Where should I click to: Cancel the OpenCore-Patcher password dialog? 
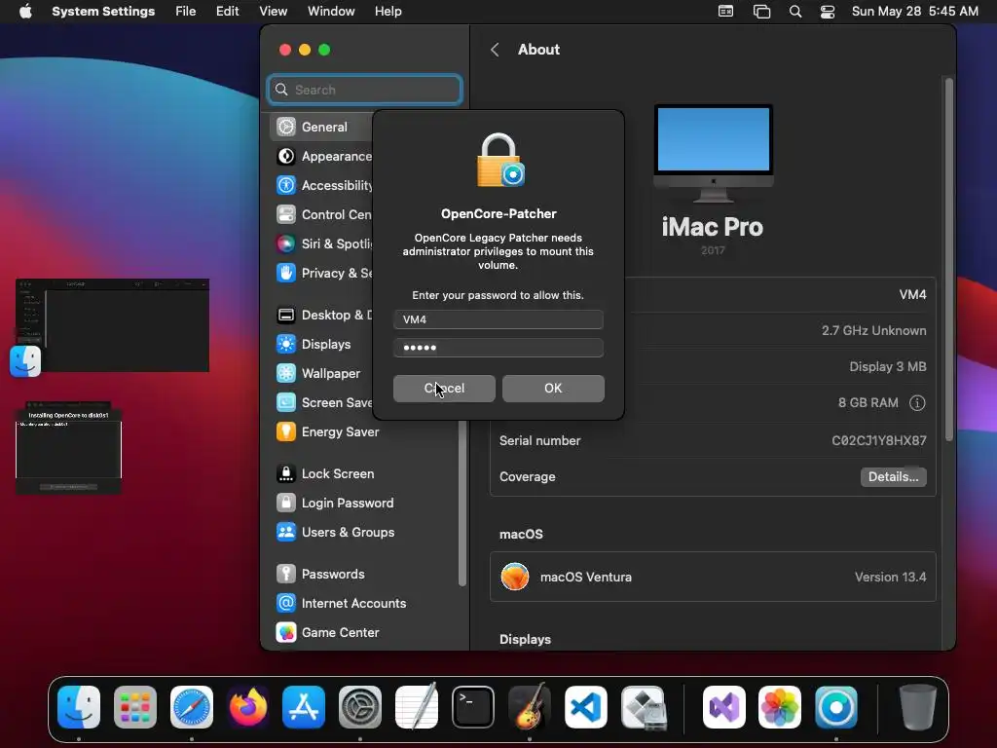pyautogui.click(x=444, y=388)
